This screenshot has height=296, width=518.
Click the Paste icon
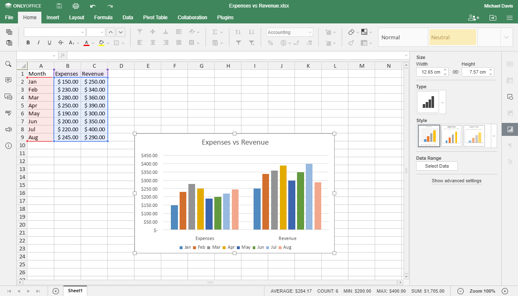[9, 43]
